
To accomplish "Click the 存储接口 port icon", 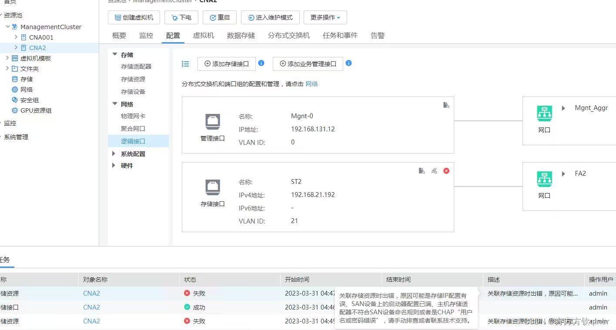I will pyautogui.click(x=213, y=188).
